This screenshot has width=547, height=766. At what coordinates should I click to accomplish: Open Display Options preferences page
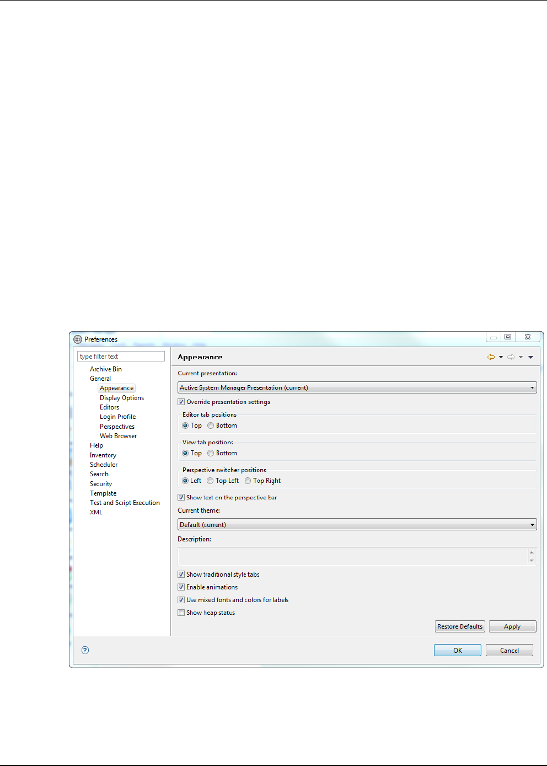[x=122, y=398]
